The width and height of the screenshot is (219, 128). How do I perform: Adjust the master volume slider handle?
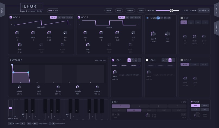[x=171, y=11]
